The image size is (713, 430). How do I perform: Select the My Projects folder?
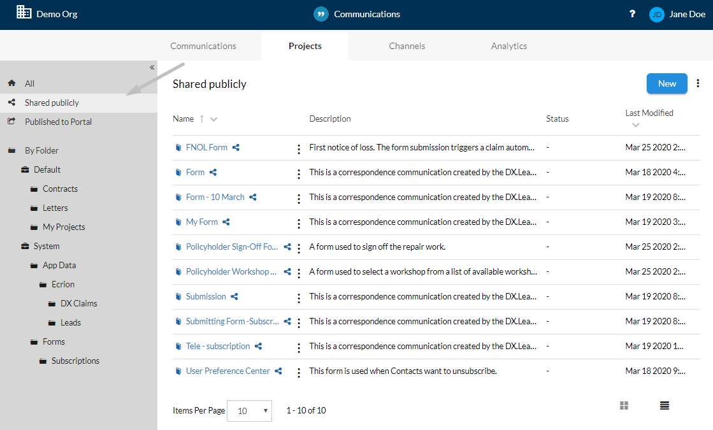click(64, 227)
